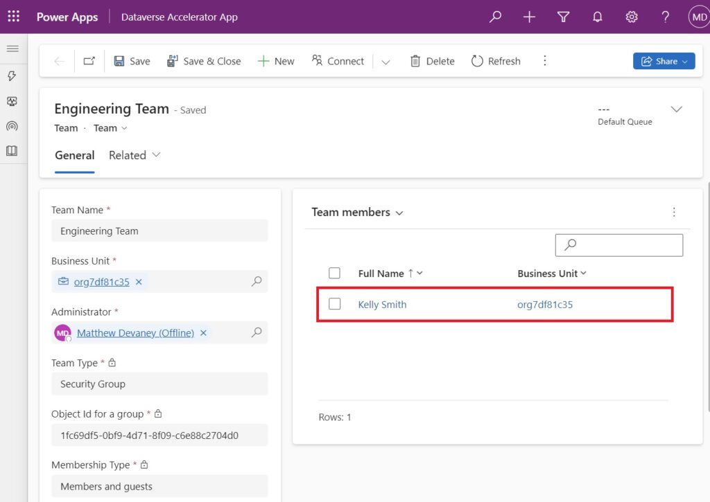Open the advanced find filter icon
This screenshot has height=502, width=710.
[563, 17]
